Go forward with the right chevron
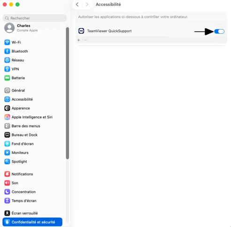This screenshot has height=227, width=231. pyautogui.click(x=87, y=4)
